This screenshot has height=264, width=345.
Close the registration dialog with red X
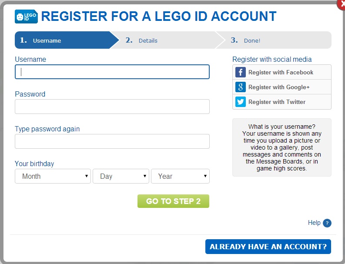[342, 4]
